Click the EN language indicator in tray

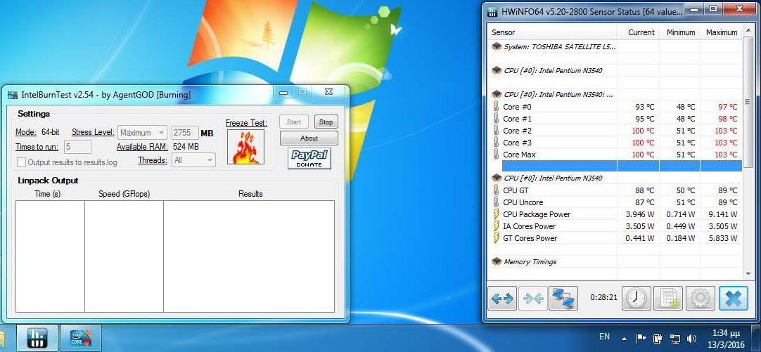(x=604, y=337)
